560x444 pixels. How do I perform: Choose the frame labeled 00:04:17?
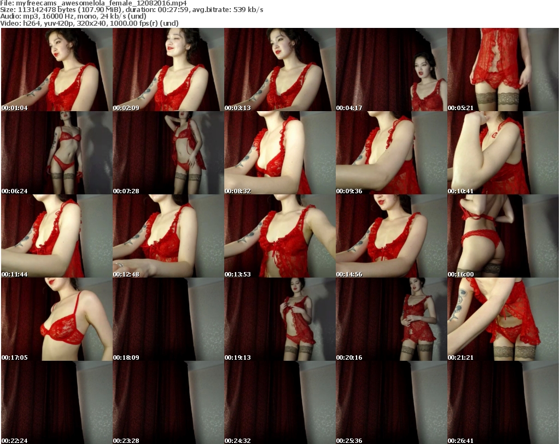(x=391, y=70)
